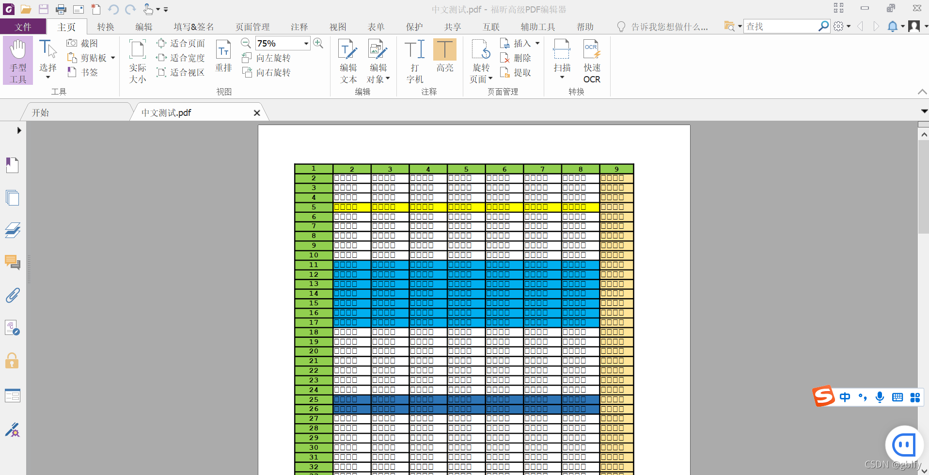
Task: Open the zoom percentage 75% dropdown
Action: pyautogui.click(x=306, y=44)
